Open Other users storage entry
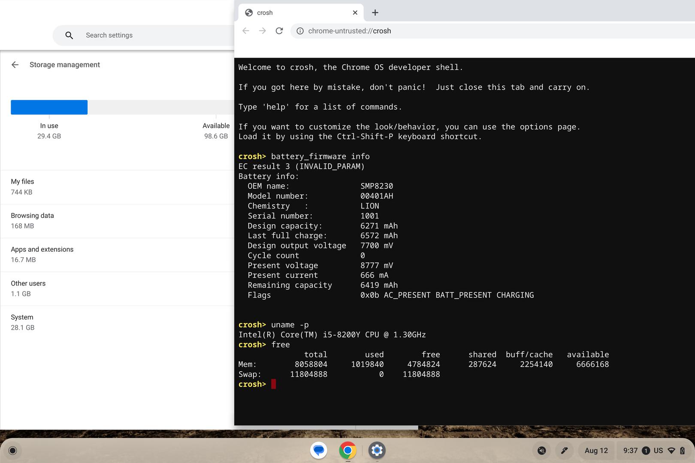The height and width of the screenshot is (463, 695). [117, 289]
